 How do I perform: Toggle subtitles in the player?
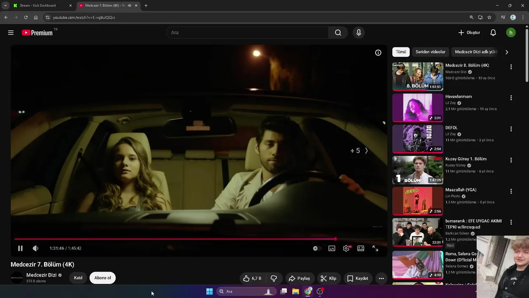pos(332,248)
